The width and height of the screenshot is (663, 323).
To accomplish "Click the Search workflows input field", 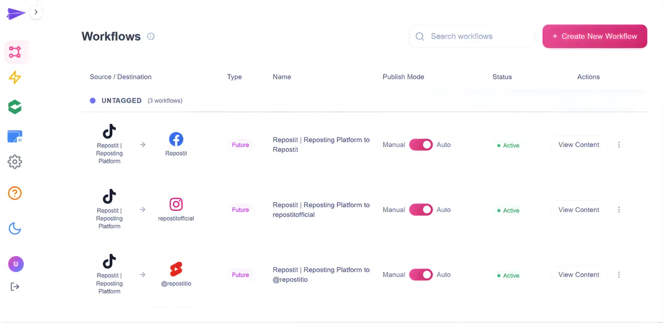I will pos(472,36).
